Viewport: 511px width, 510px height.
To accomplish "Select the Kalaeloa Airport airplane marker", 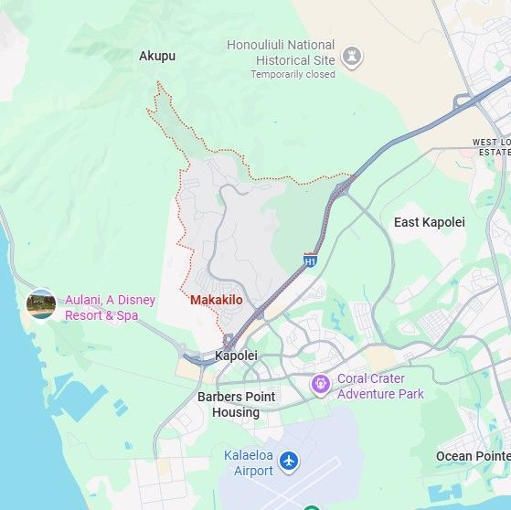I will [289, 462].
